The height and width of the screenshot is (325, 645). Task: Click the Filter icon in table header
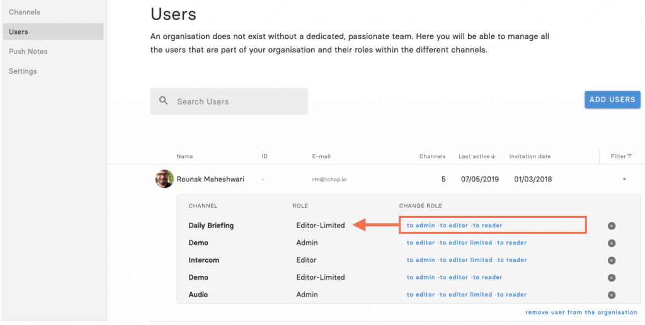pos(629,156)
